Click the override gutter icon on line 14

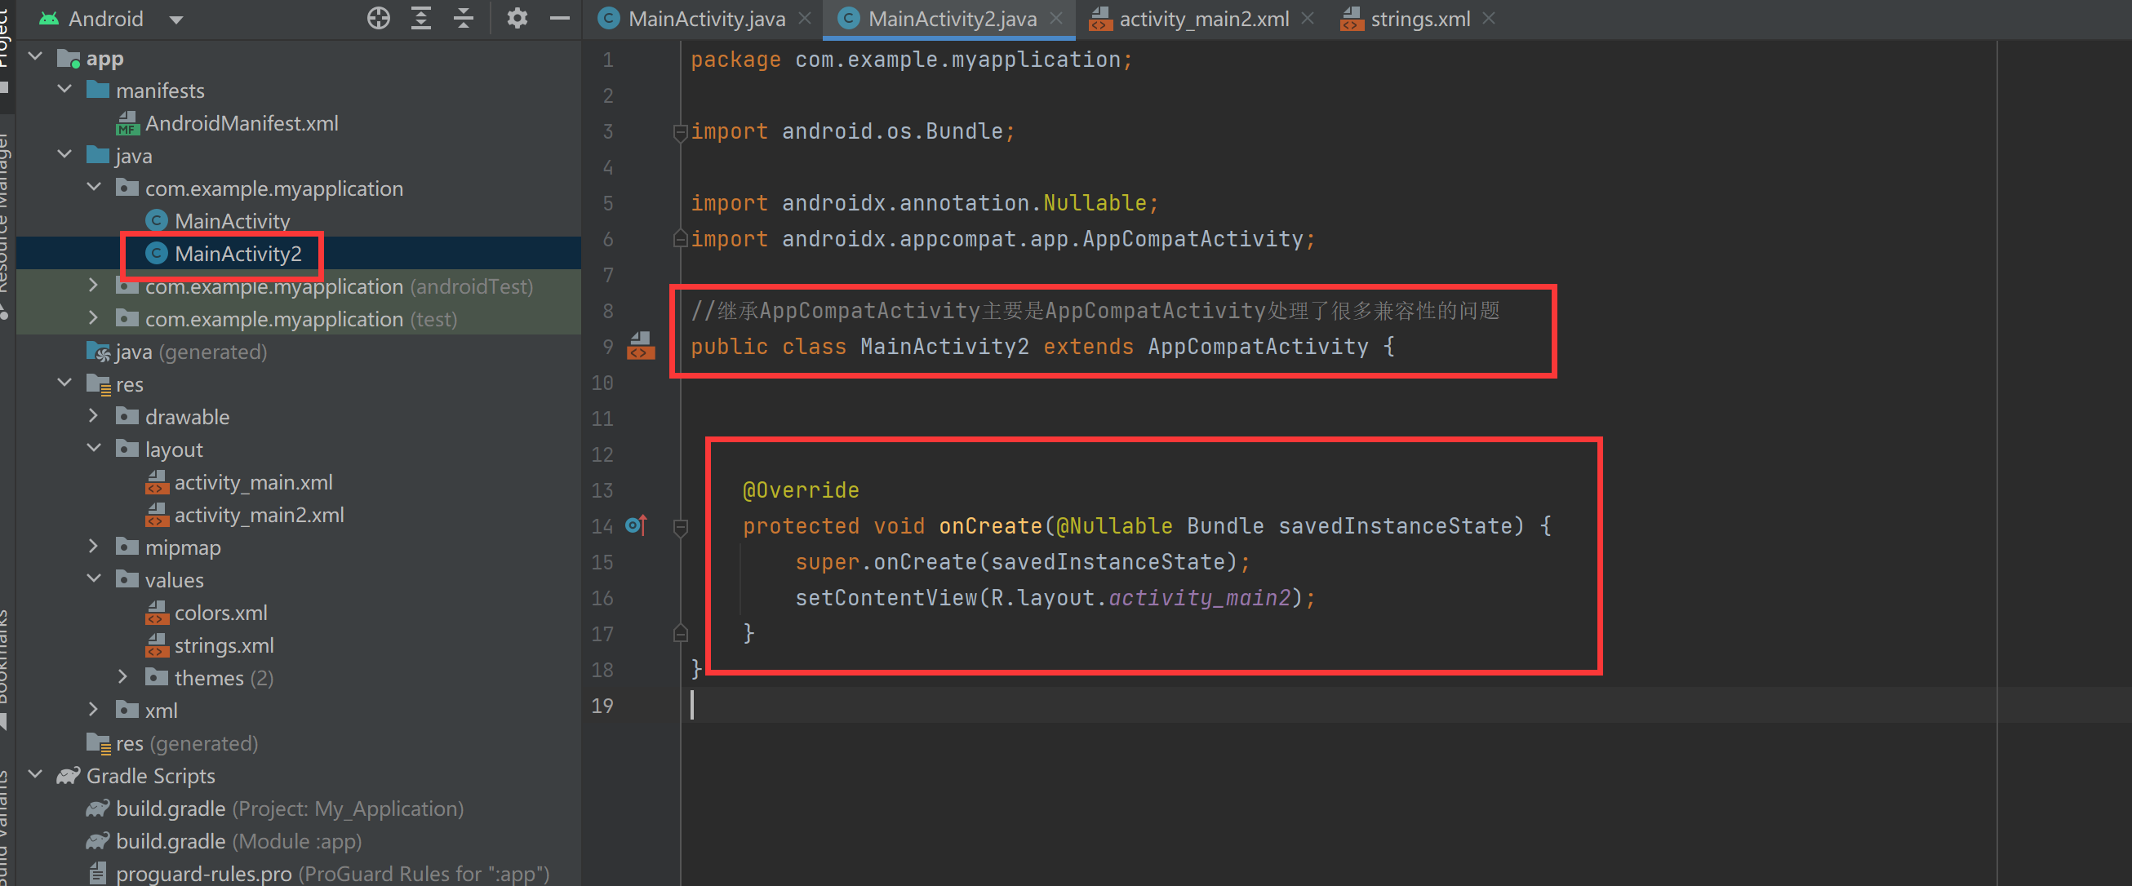point(637,525)
